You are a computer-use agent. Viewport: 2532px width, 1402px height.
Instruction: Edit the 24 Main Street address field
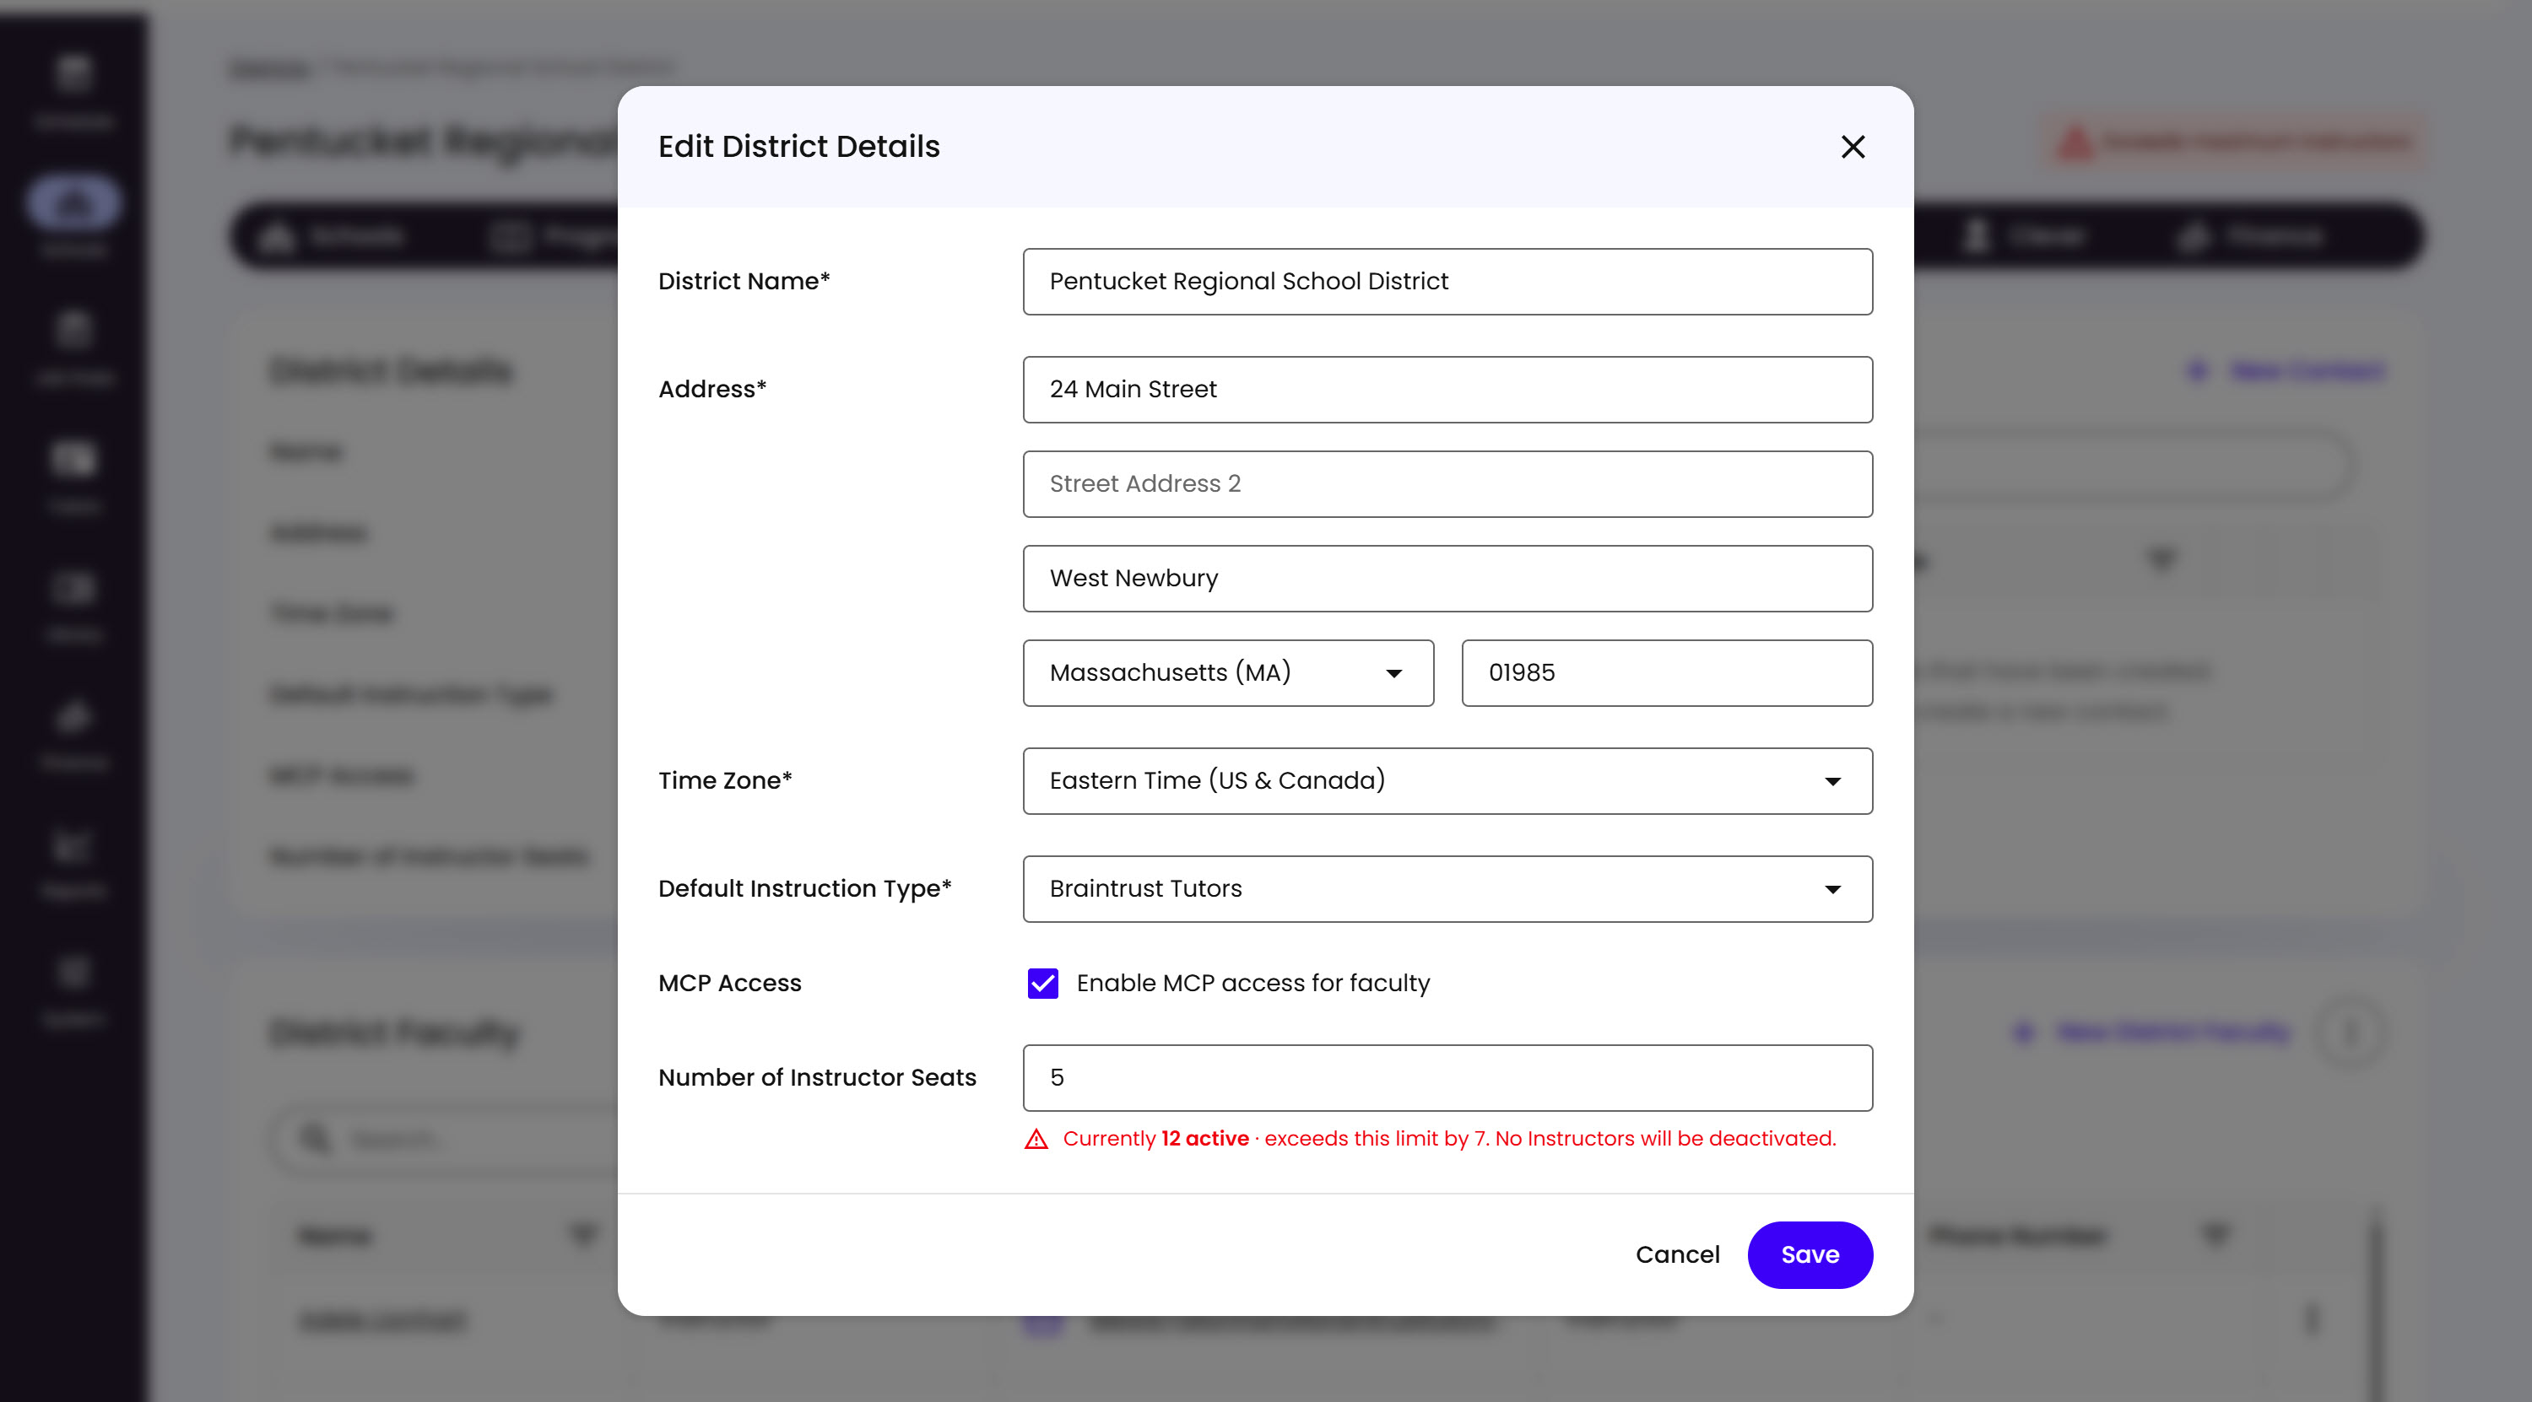point(1447,389)
